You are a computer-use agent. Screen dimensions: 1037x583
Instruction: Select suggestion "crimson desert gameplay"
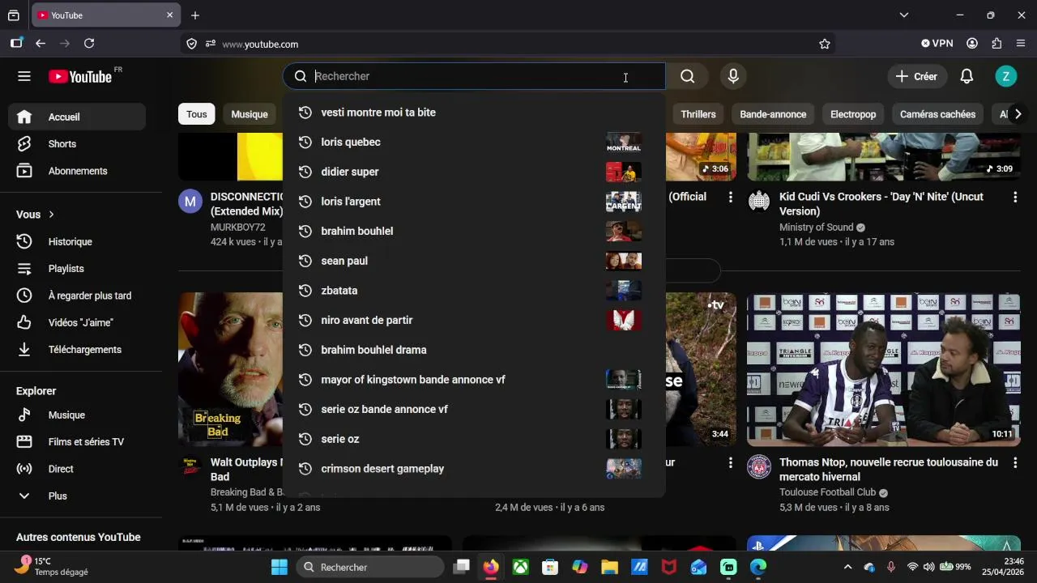pos(474,469)
